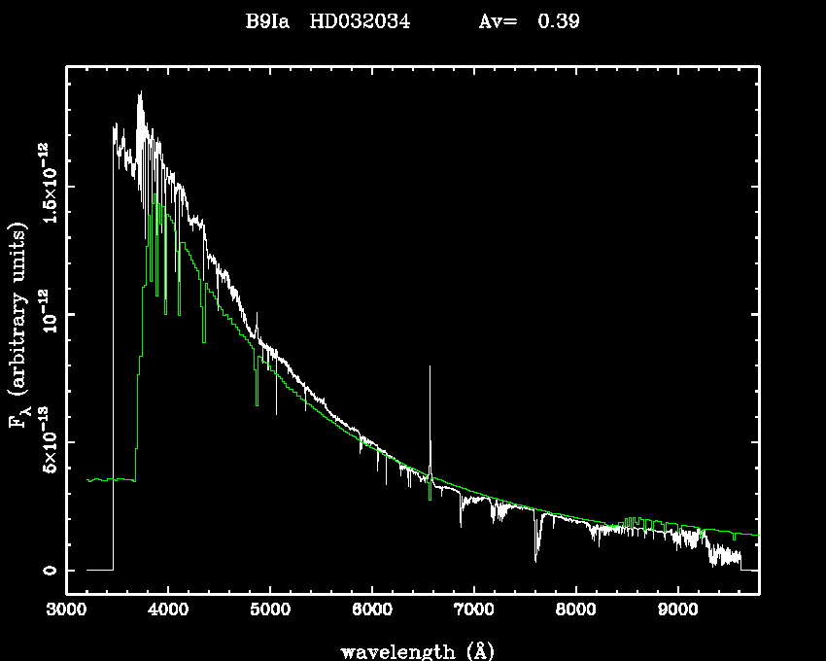Click the white spectrum's highest peak near 3700 Å
Viewport: 826px width, 661px height.
[141, 94]
